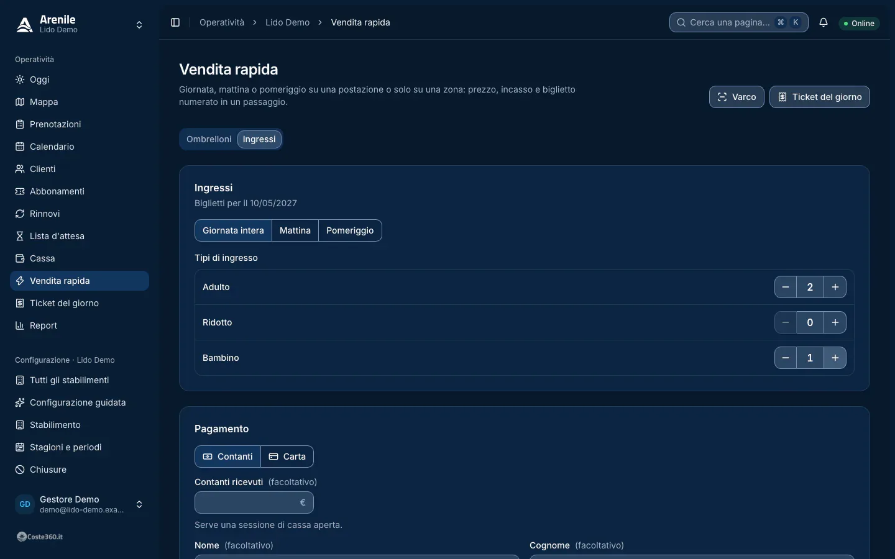Open Cassa in sidebar

point(80,258)
